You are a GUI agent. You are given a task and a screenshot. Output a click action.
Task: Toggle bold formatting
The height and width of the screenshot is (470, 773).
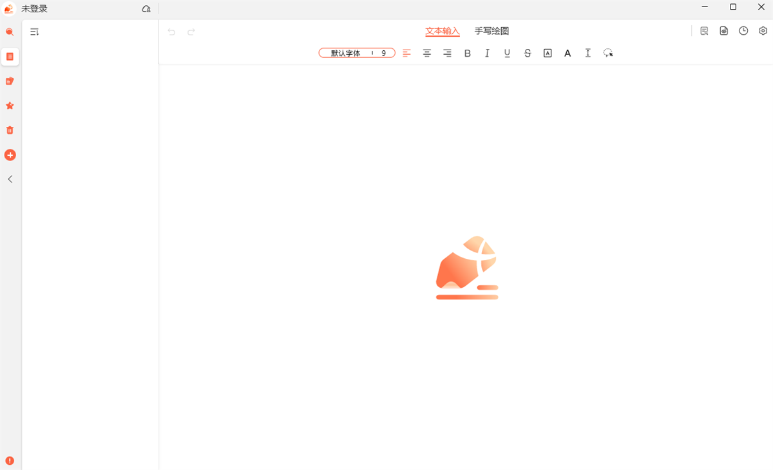pyautogui.click(x=468, y=53)
